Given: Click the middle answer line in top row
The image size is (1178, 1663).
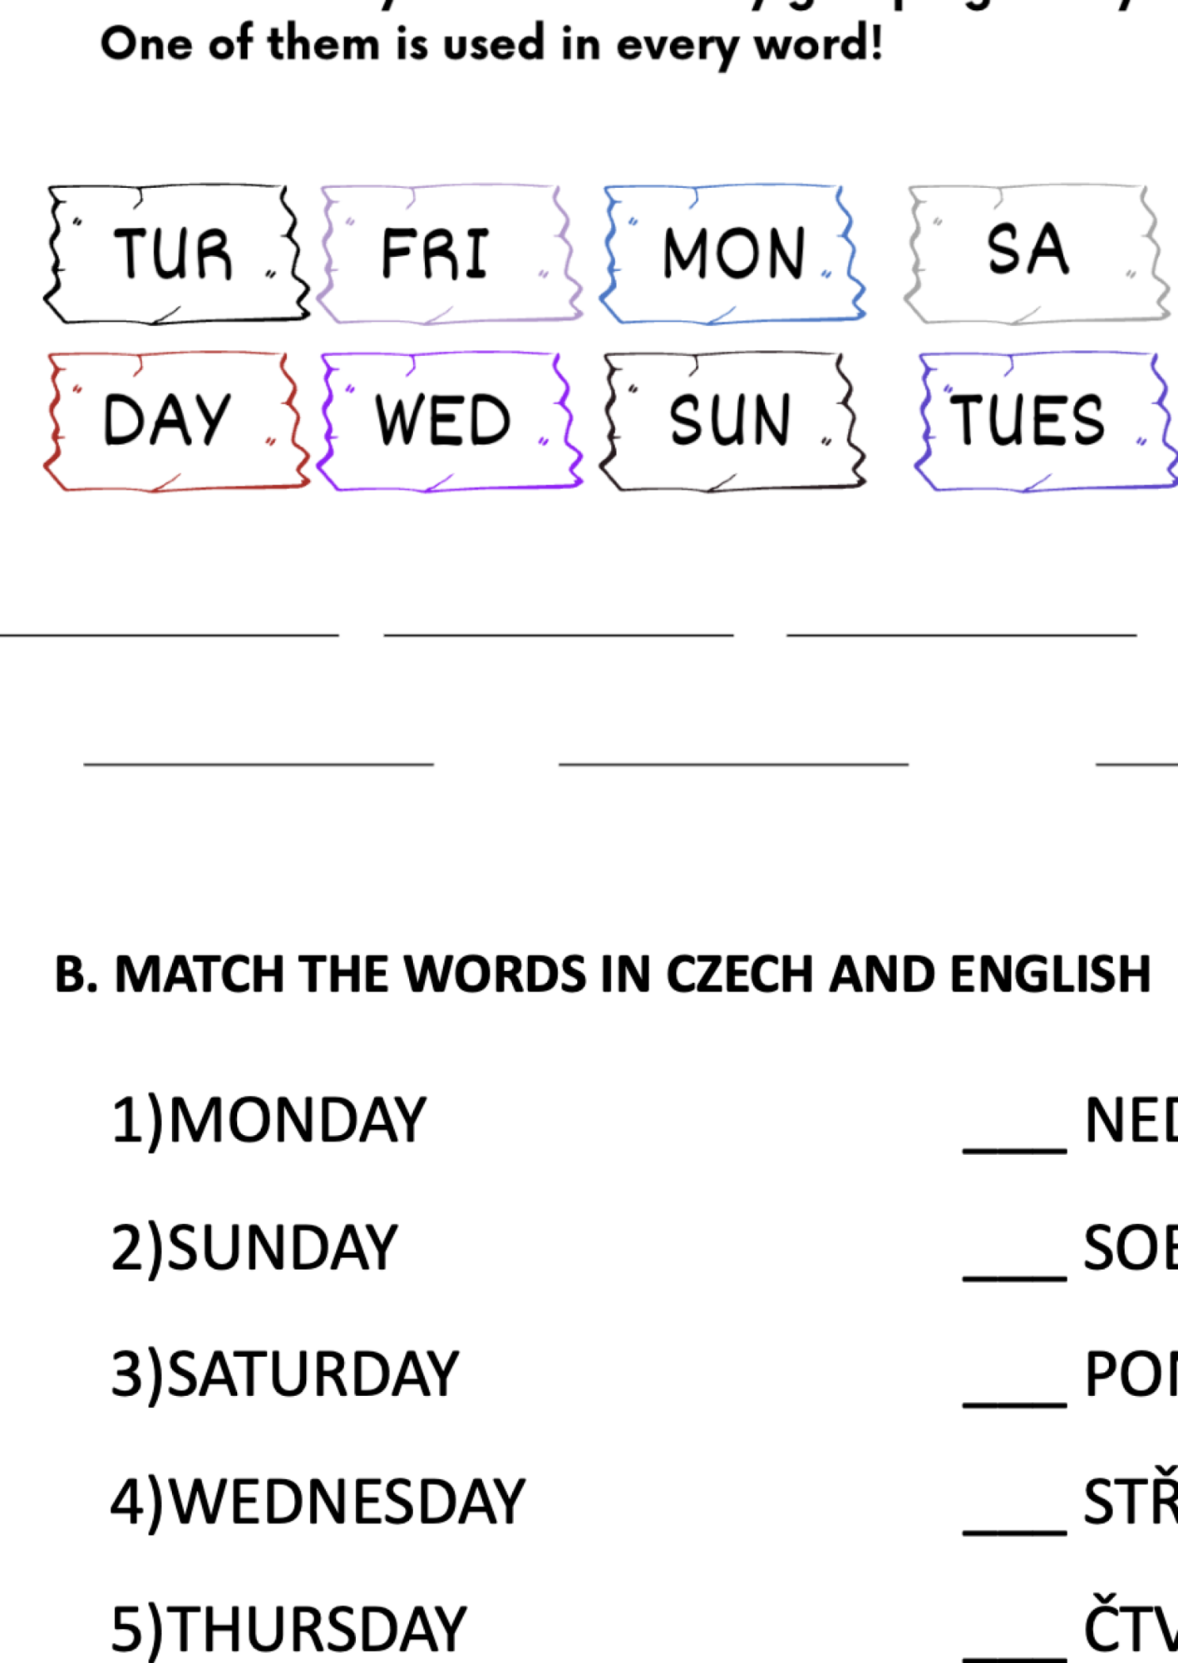Looking at the screenshot, I should 559,635.
